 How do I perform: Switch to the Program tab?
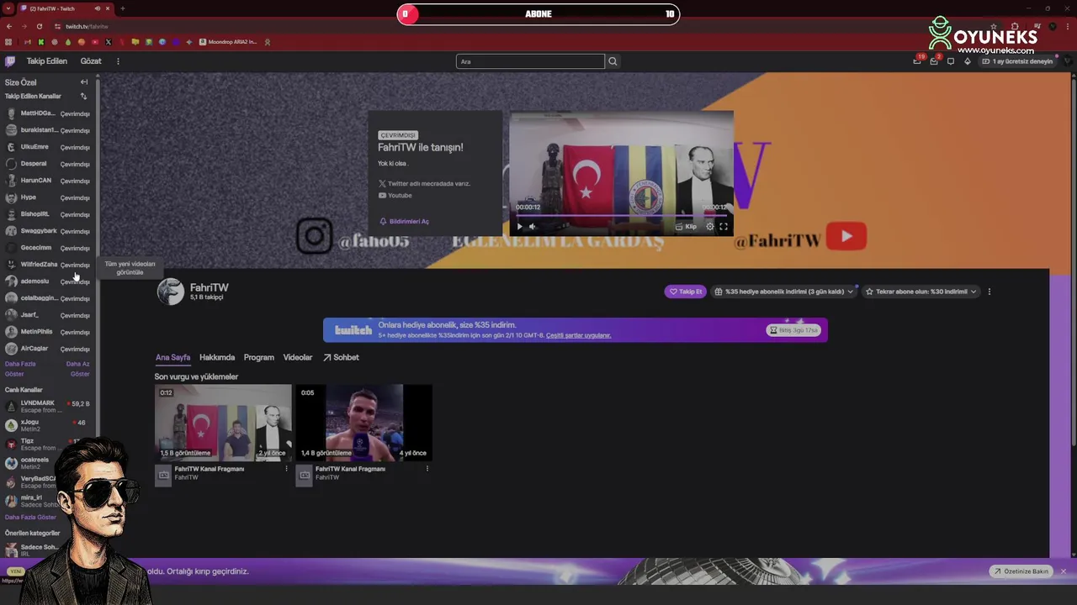pyautogui.click(x=259, y=358)
